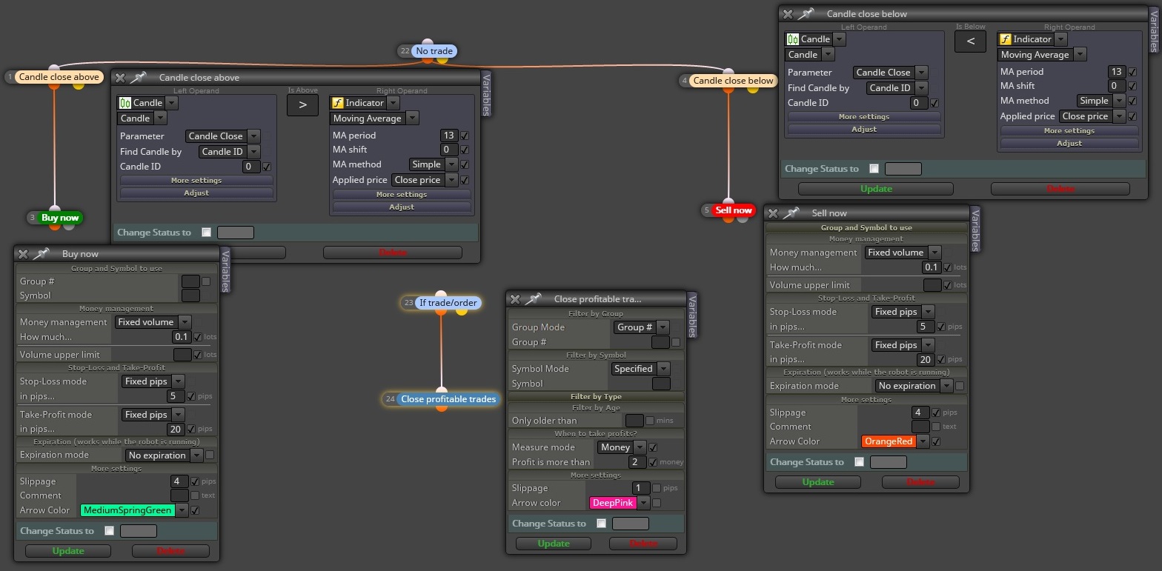Select the If trade/order node

[x=448, y=303]
